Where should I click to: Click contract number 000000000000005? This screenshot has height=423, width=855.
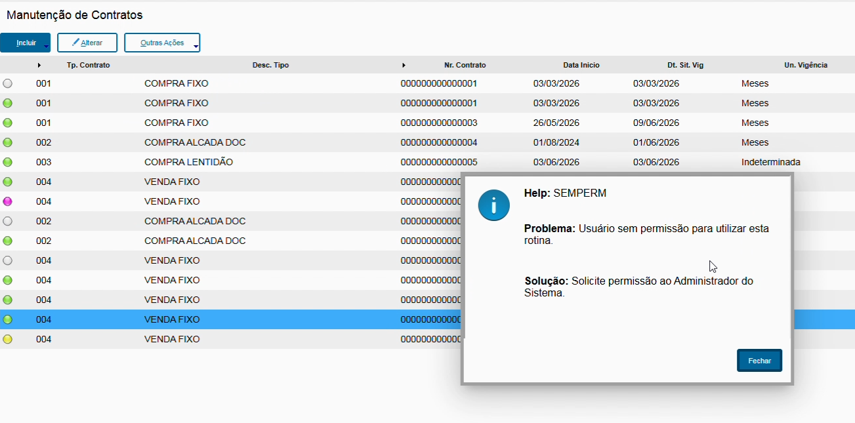click(438, 162)
